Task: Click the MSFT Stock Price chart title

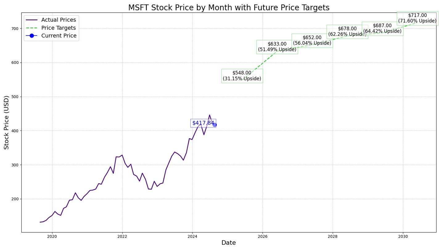Action: pos(229,8)
